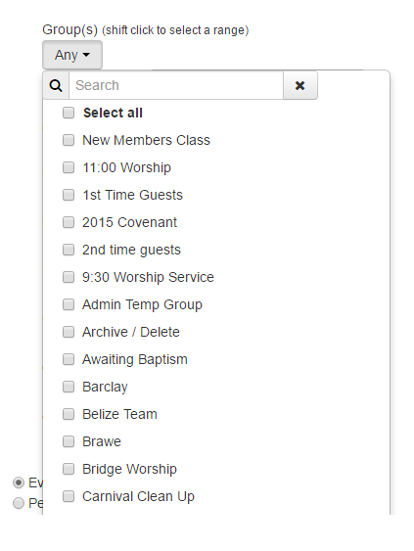Clear search with the X icon

click(x=300, y=85)
